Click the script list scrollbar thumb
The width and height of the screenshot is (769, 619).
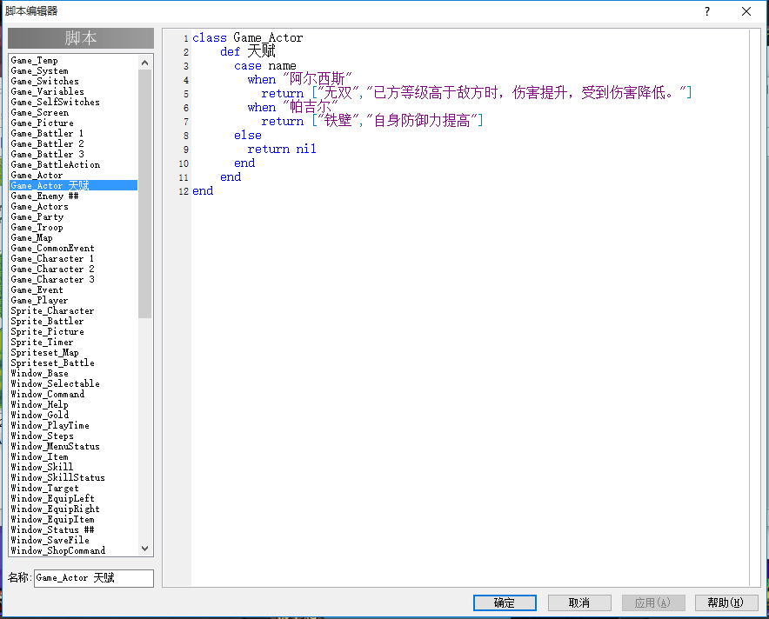click(x=144, y=194)
